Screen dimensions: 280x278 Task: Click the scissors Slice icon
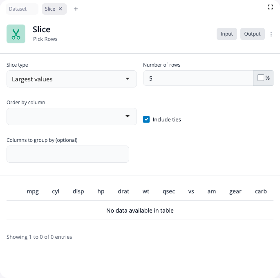pos(16,34)
